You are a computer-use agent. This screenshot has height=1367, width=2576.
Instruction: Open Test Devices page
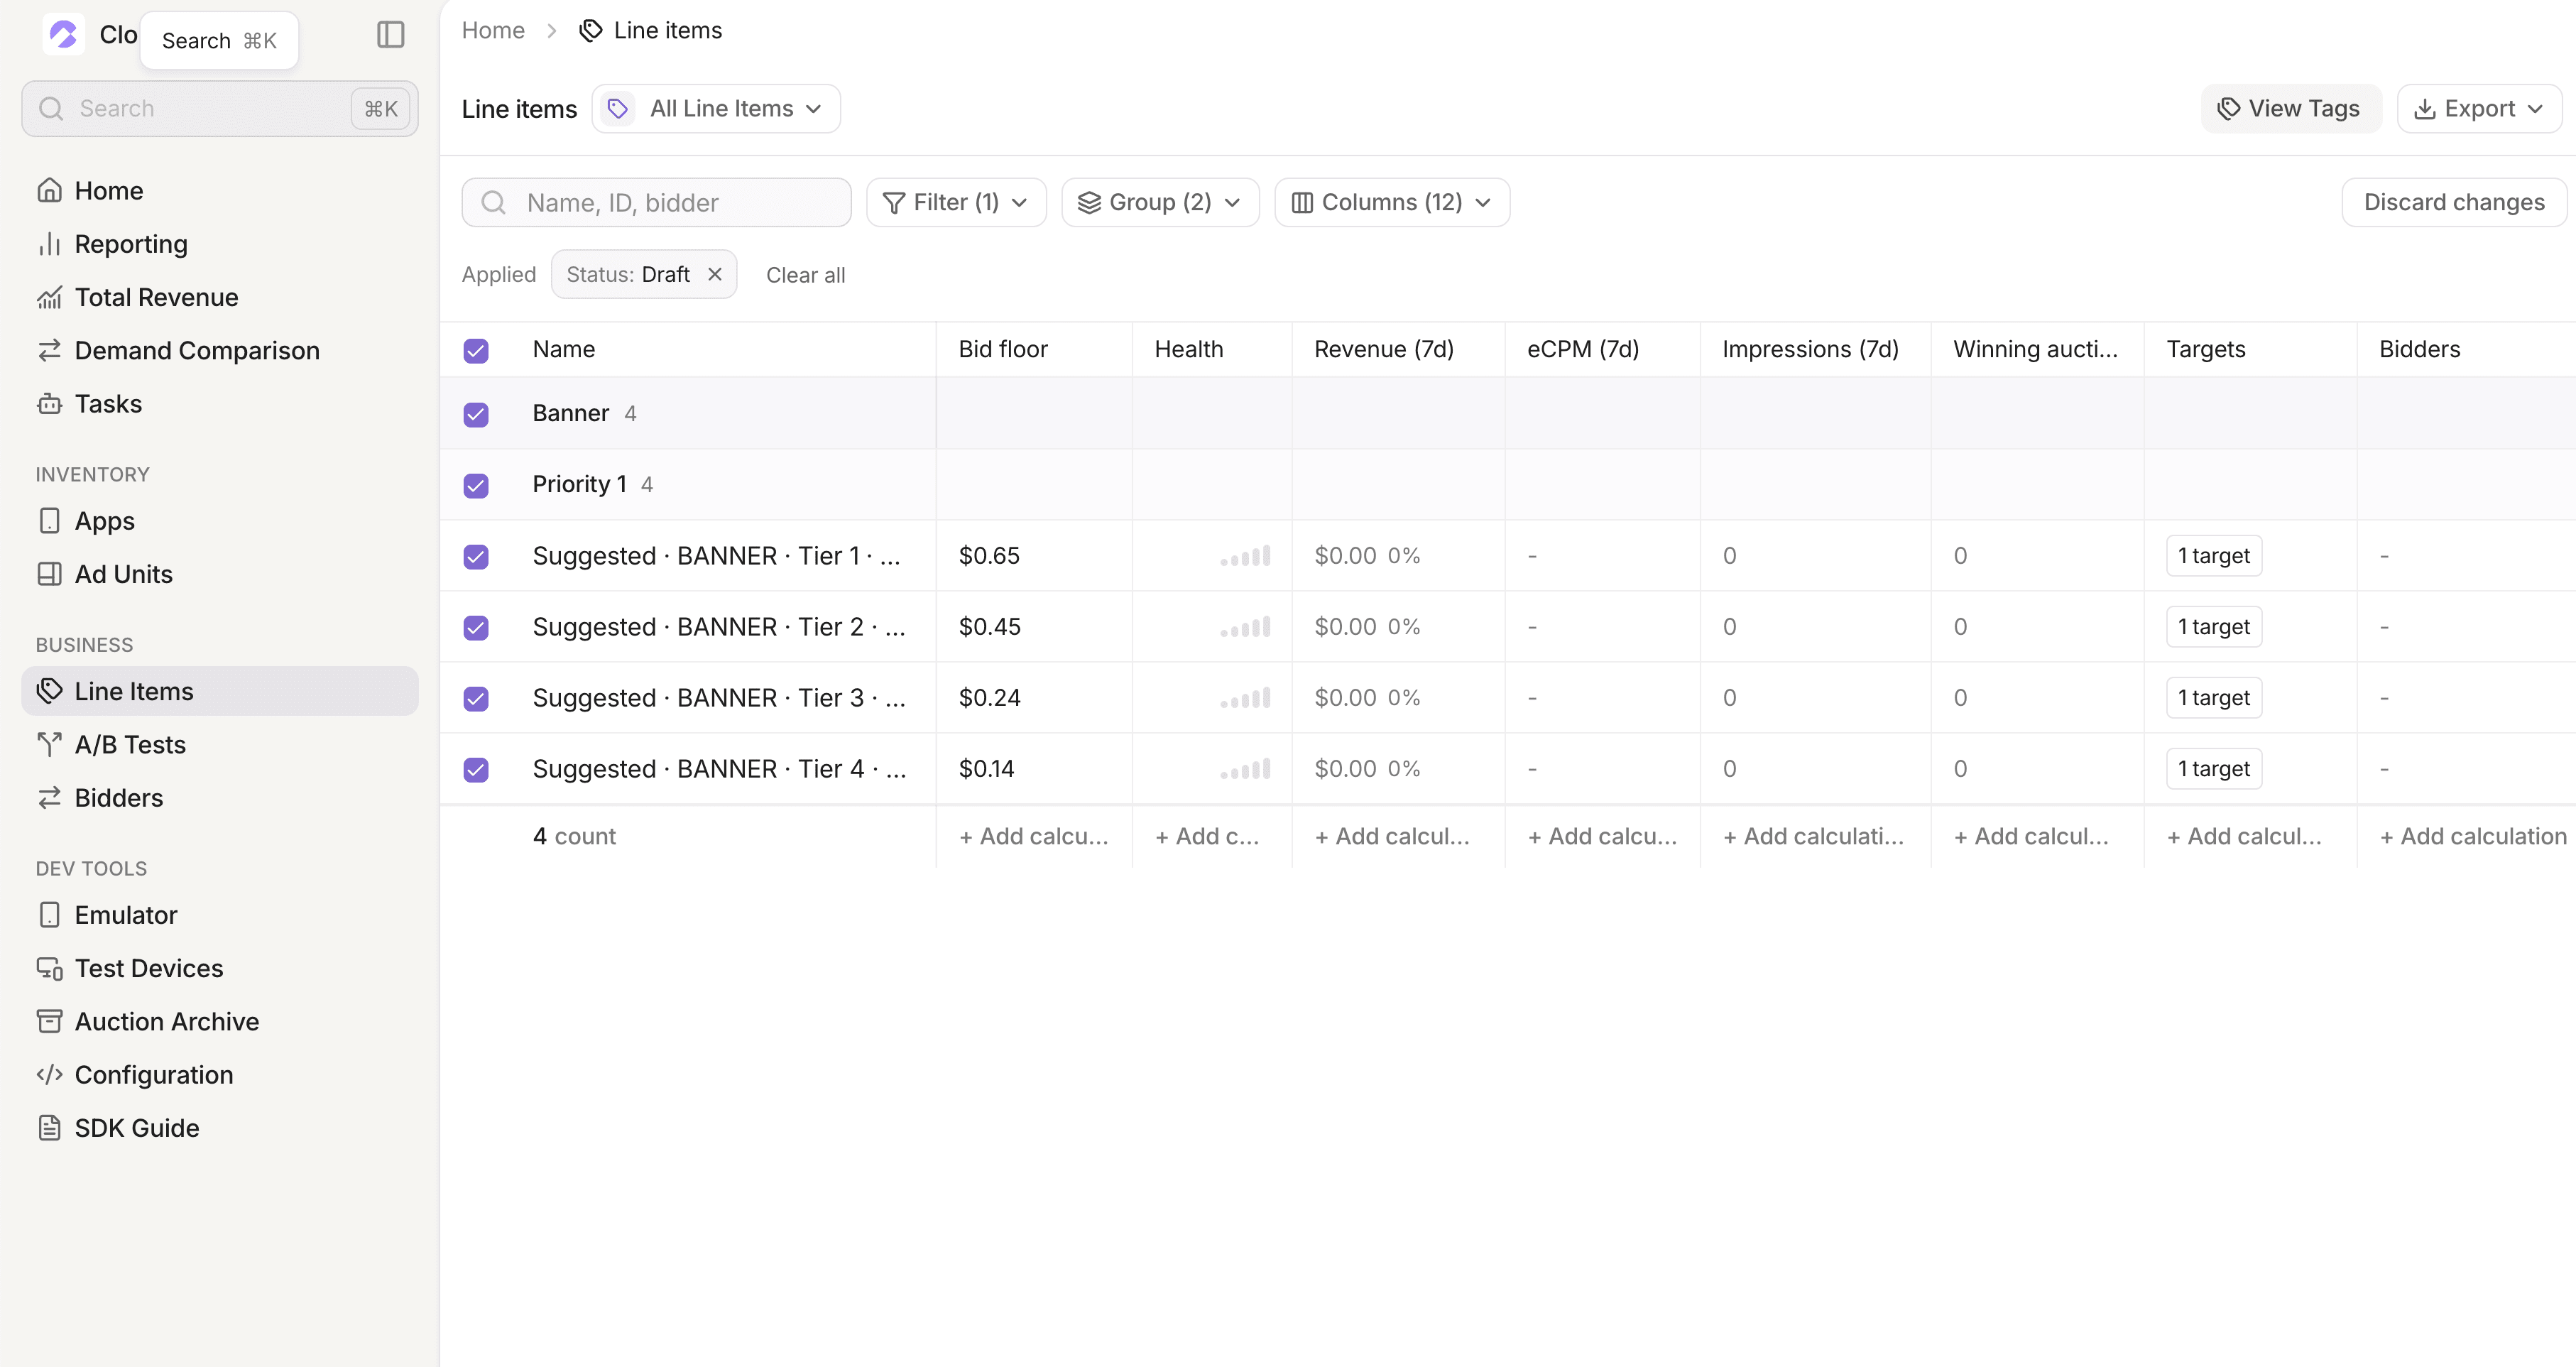(219, 968)
